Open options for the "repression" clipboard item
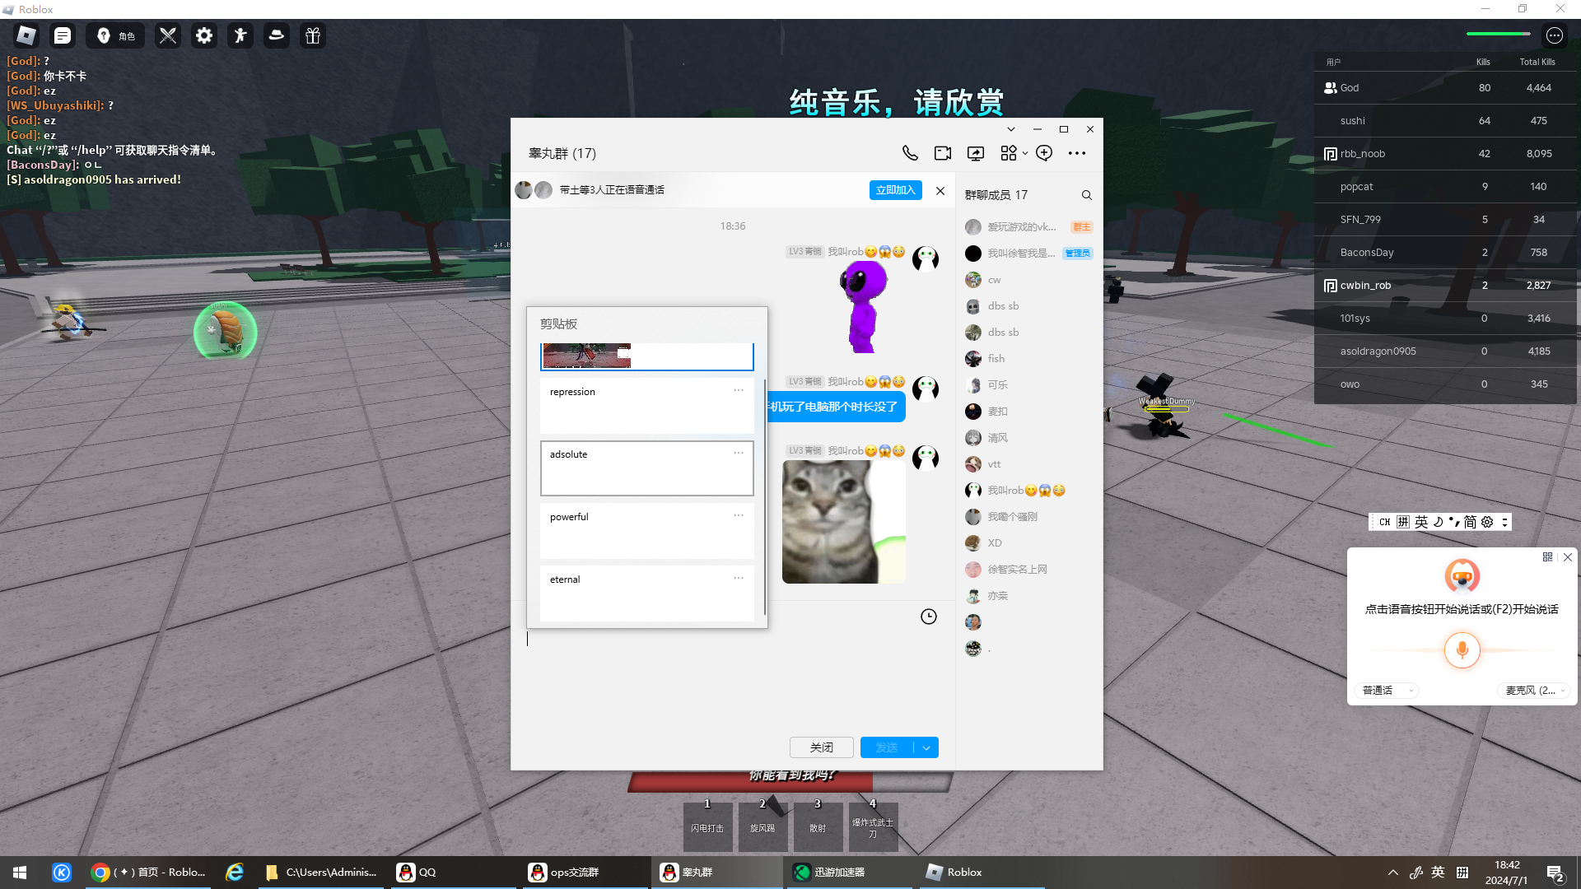 pyautogui.click(x=739, y=390)
